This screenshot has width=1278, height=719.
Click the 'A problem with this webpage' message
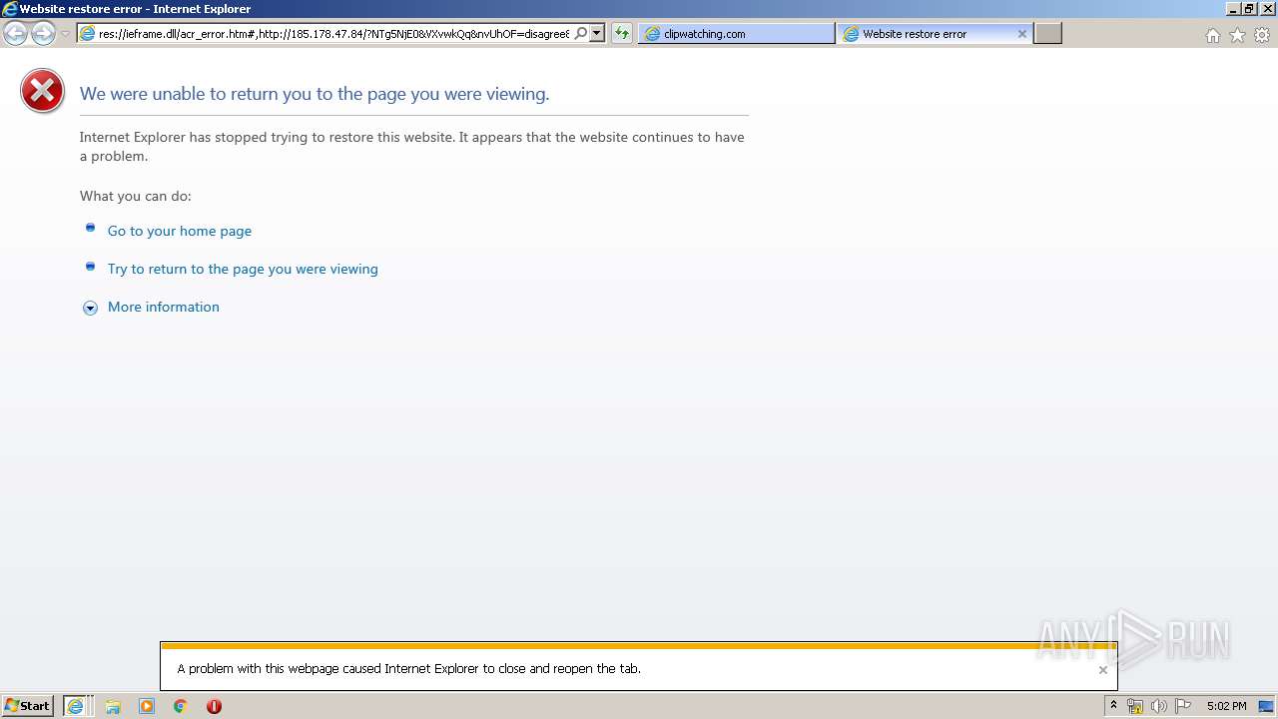point(409,669)
